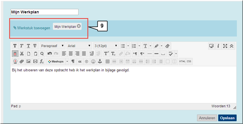This screenshot has height=124, width=243.
Task: Apply the current highlight marker color
Action: [x=156, y=46]
